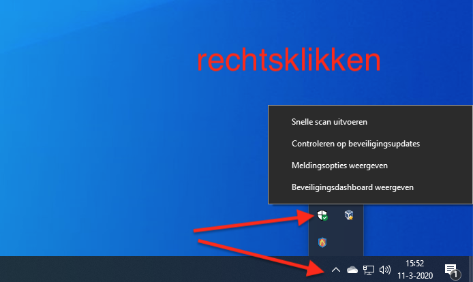473x282 pixels.
Task: Click the network connection icon
Action: tap(369, 270)
